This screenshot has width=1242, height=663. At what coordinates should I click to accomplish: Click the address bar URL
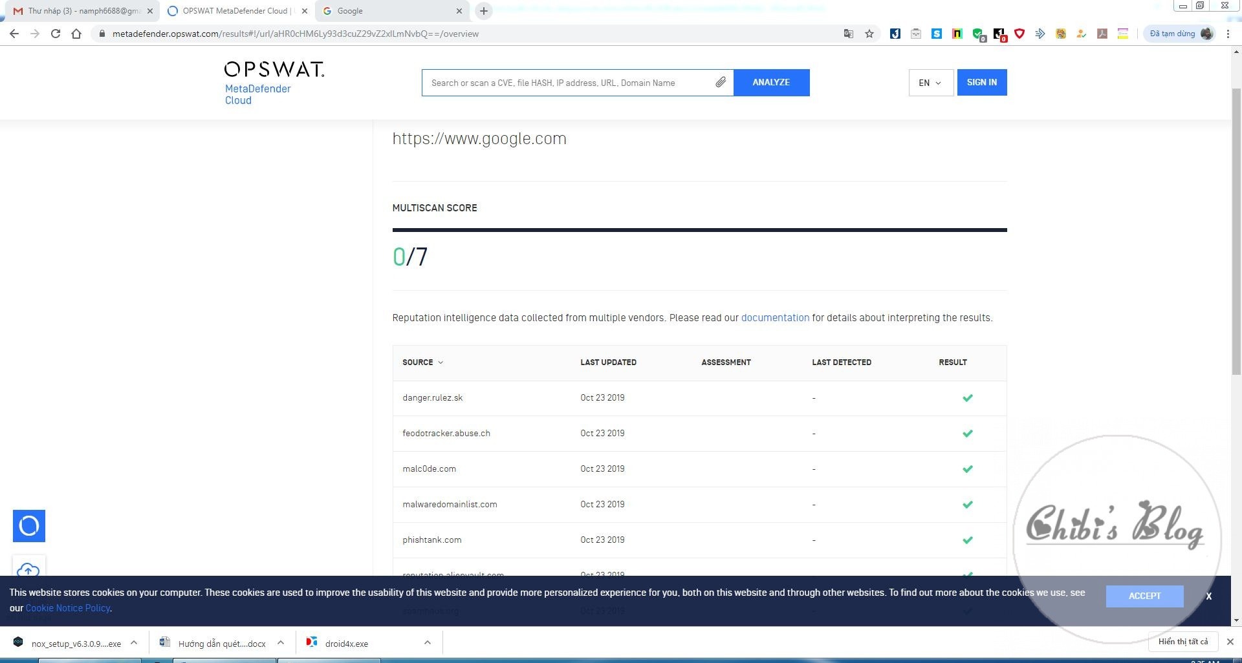tap(296, 34)
